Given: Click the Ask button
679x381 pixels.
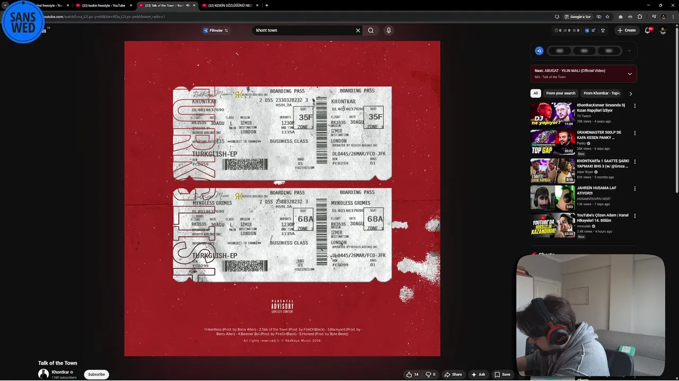Looking at the screenshot, I should tap(478, 374).
